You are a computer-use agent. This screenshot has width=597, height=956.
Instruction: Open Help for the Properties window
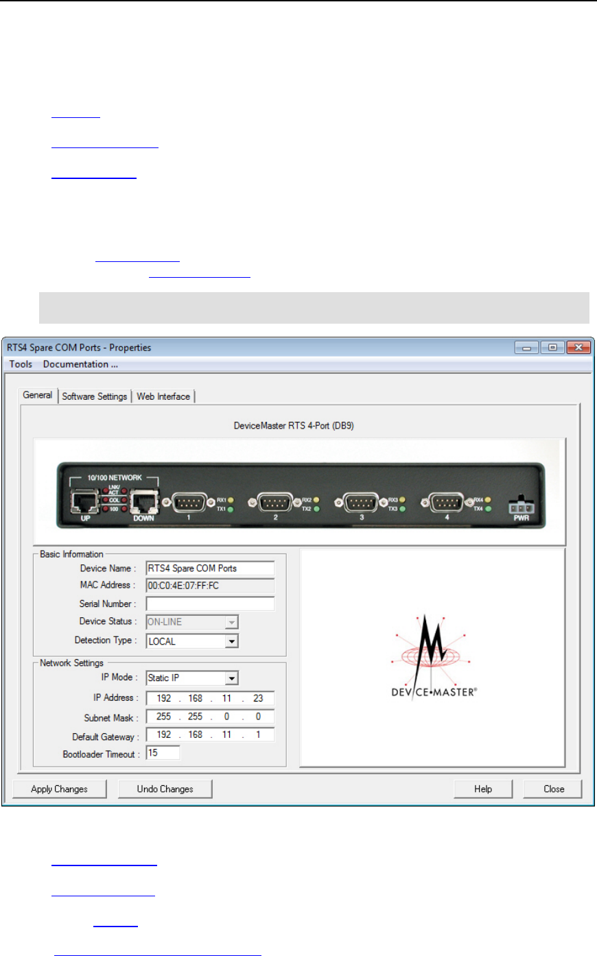pos(483,789)
